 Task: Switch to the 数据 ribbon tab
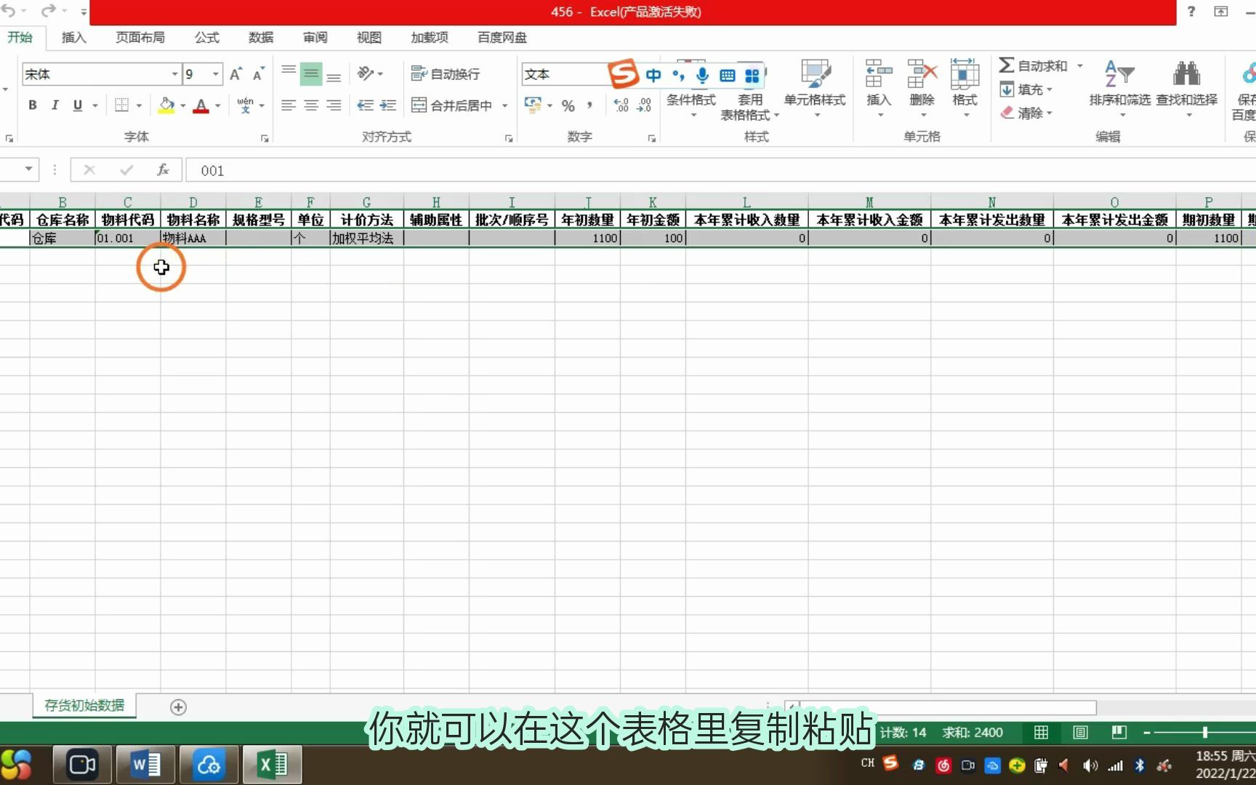pos(260,37)
